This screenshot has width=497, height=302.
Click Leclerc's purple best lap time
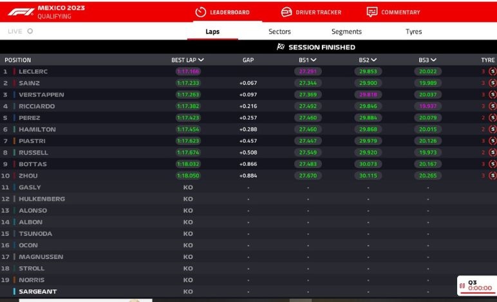(x=188, y=71)
